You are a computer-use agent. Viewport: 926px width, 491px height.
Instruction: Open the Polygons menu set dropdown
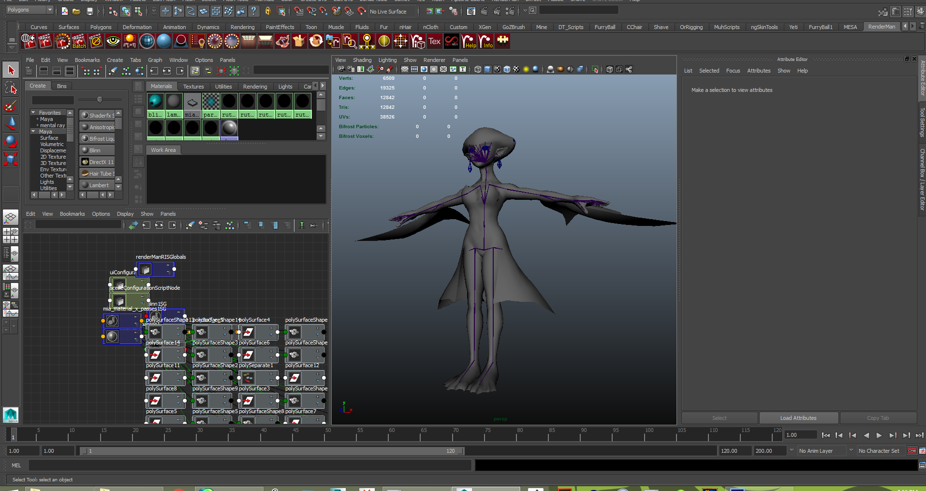[29, 10]
